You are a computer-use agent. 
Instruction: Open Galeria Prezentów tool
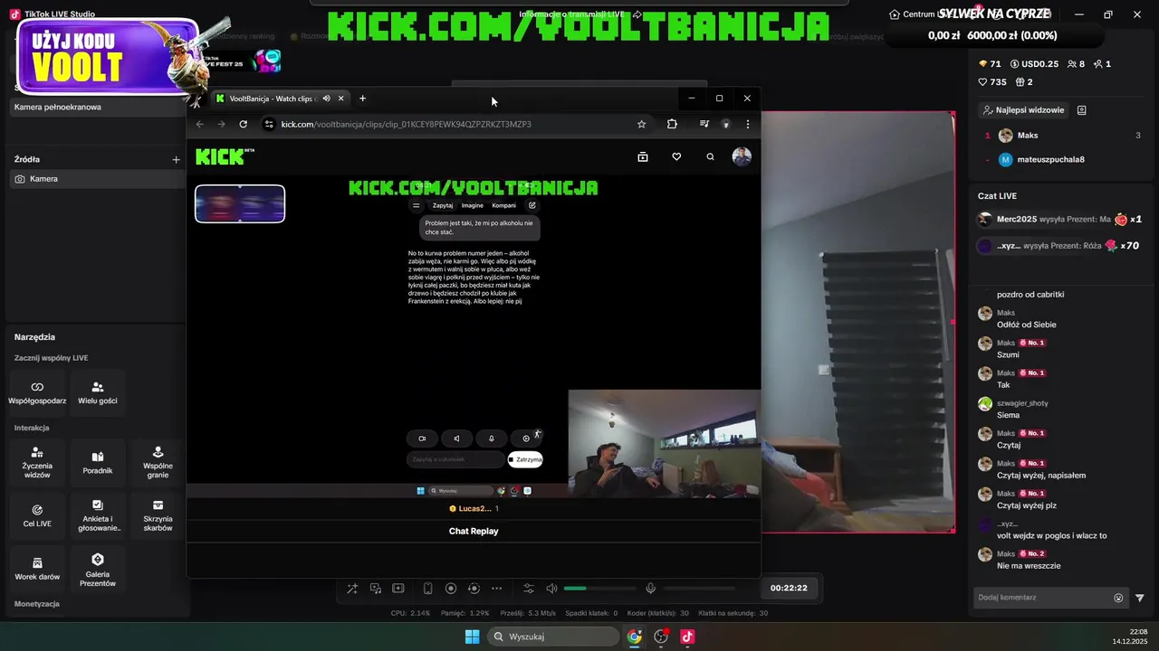point(98,568)
